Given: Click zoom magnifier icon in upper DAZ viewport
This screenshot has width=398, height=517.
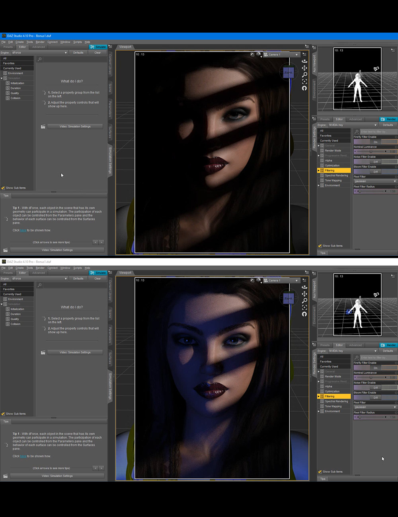Looking at the screenshot, I should tap(304, 75).
